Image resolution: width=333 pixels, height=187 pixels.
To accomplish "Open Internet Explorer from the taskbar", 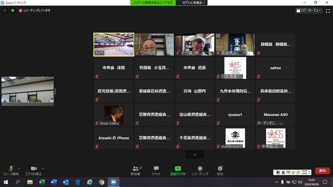I will [90, 182].
